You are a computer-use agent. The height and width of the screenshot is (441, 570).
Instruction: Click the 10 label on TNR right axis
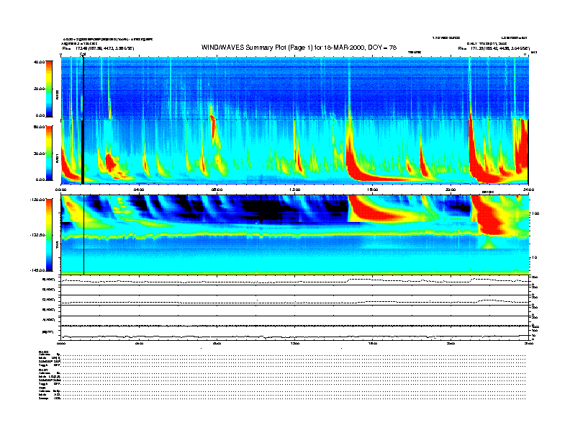point(534,257)
